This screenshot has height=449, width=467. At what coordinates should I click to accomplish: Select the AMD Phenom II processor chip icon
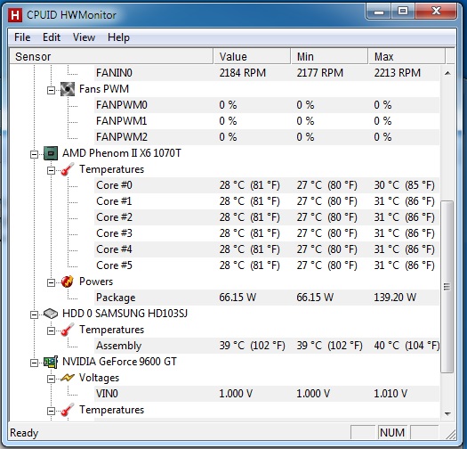[51, 153]
